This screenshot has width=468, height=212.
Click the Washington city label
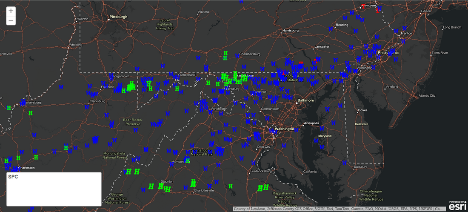click(284, 129)
